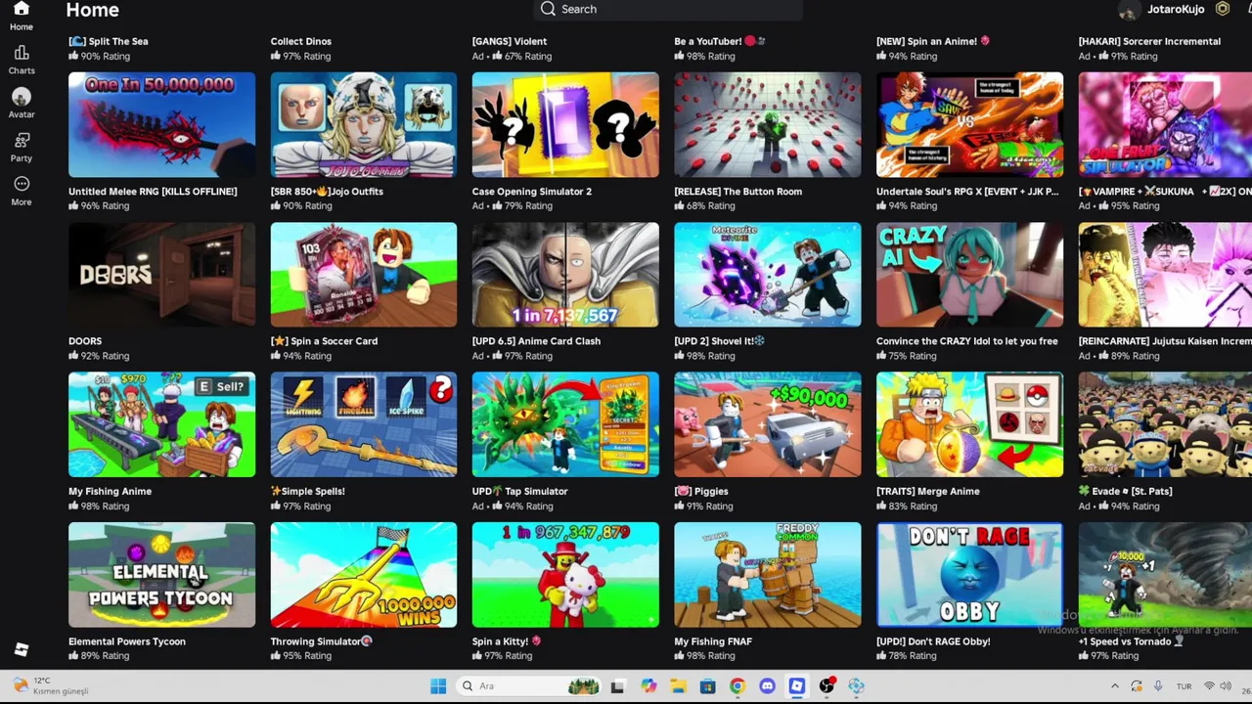Click The Button Room game title

point(738,192)
